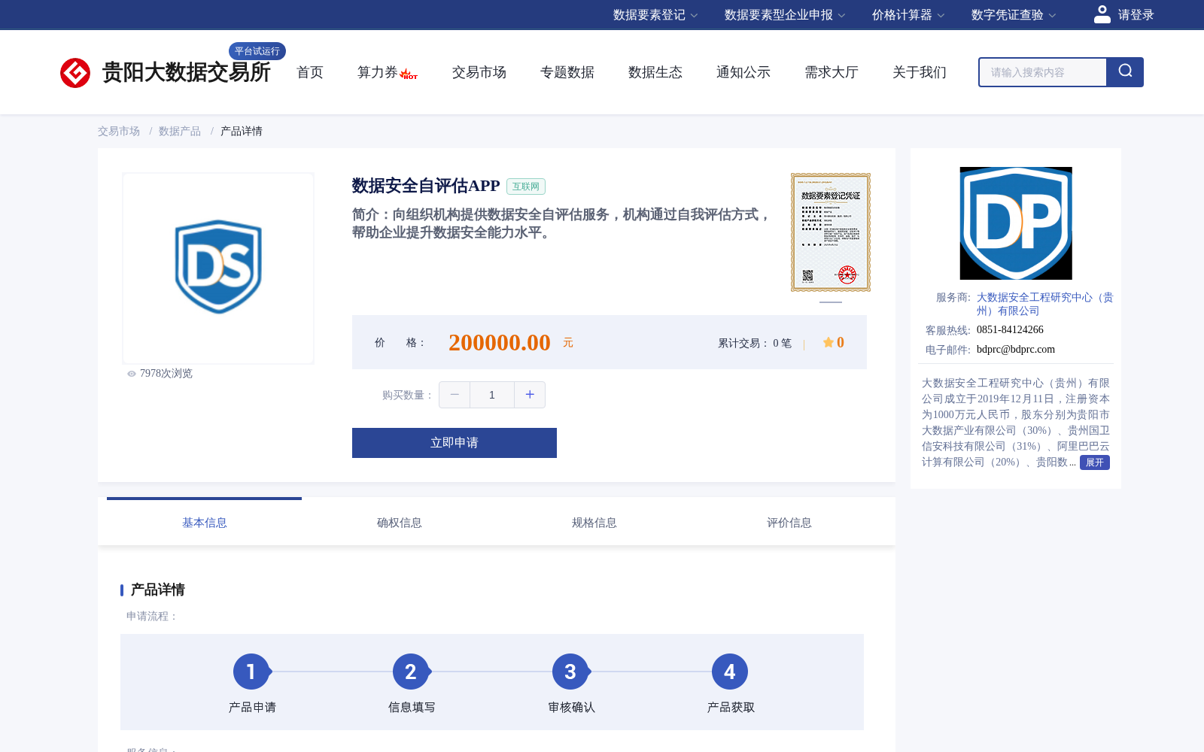Click the Guiyang Big Data Exchange logo icon

click(x=75, y=73)
